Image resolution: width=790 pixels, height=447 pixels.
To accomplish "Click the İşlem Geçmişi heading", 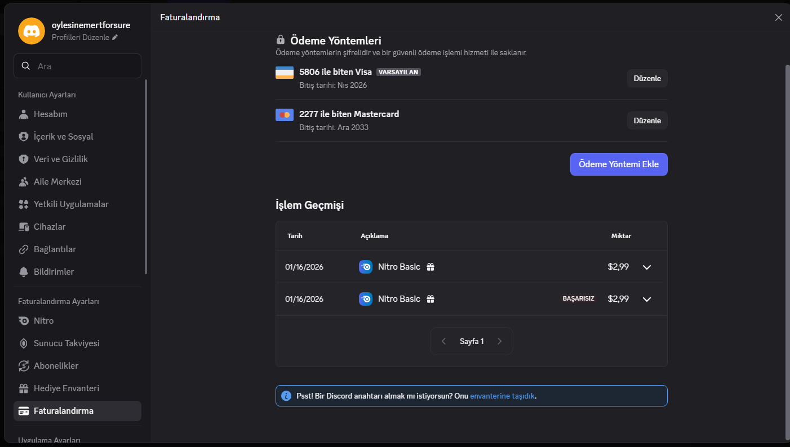I will 309,205.
